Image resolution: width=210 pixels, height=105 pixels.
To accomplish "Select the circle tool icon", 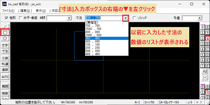I will [5, 38].
